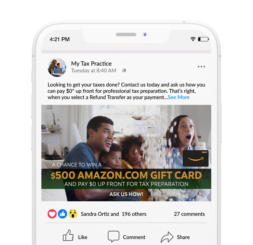Click the blue thumbs-up reaction icon
The width and height of the screenshot is (253, 245).
click(x=63, y=214)
